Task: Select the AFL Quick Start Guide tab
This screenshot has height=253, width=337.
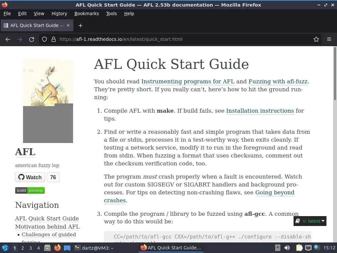Action: pyautogui.click(x=37, y=25)
